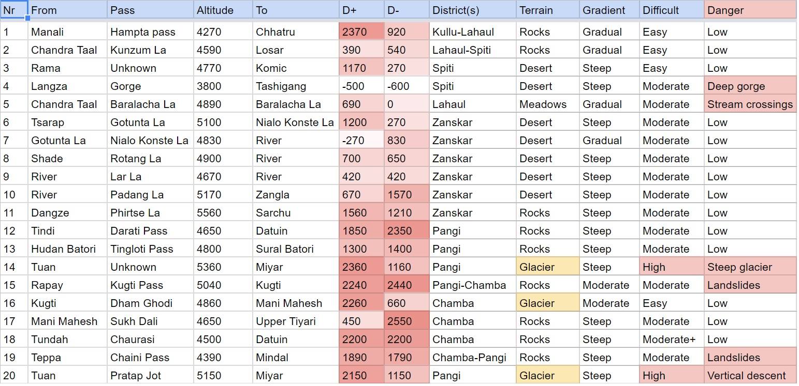799x386 pixels.
Task: Select the Steep glacier danger cell
Action: (x=750, y=267)
